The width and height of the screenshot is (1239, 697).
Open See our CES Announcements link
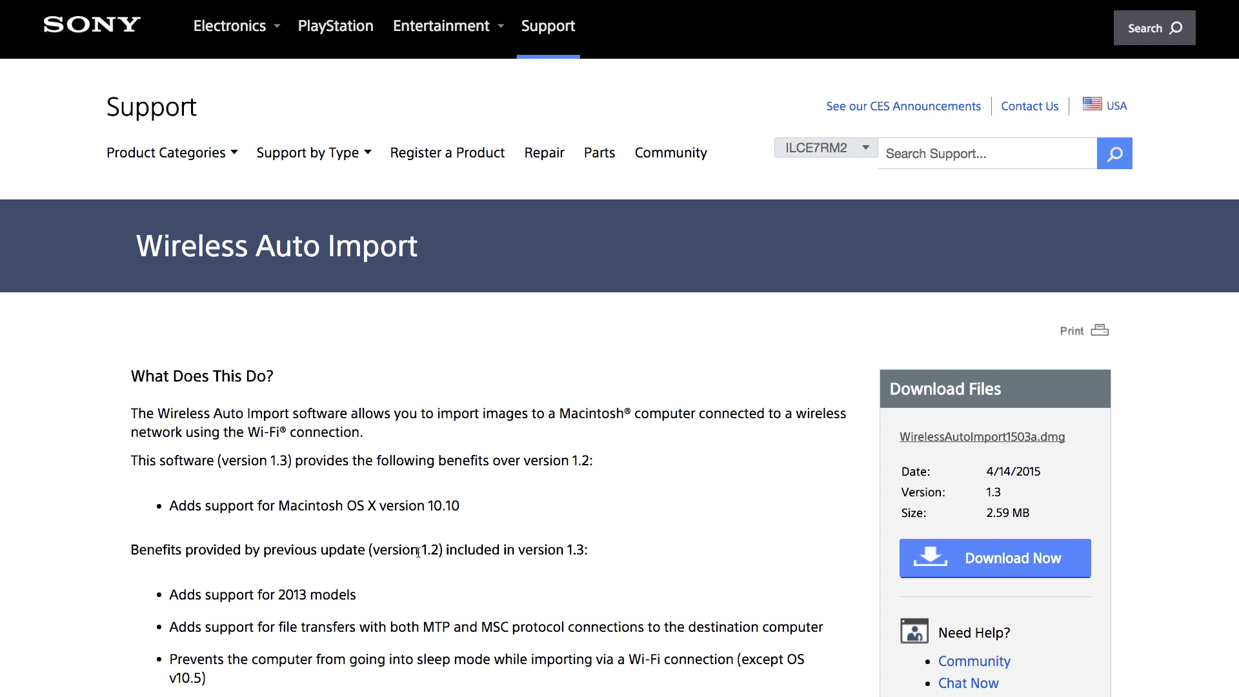coord(903,106)
